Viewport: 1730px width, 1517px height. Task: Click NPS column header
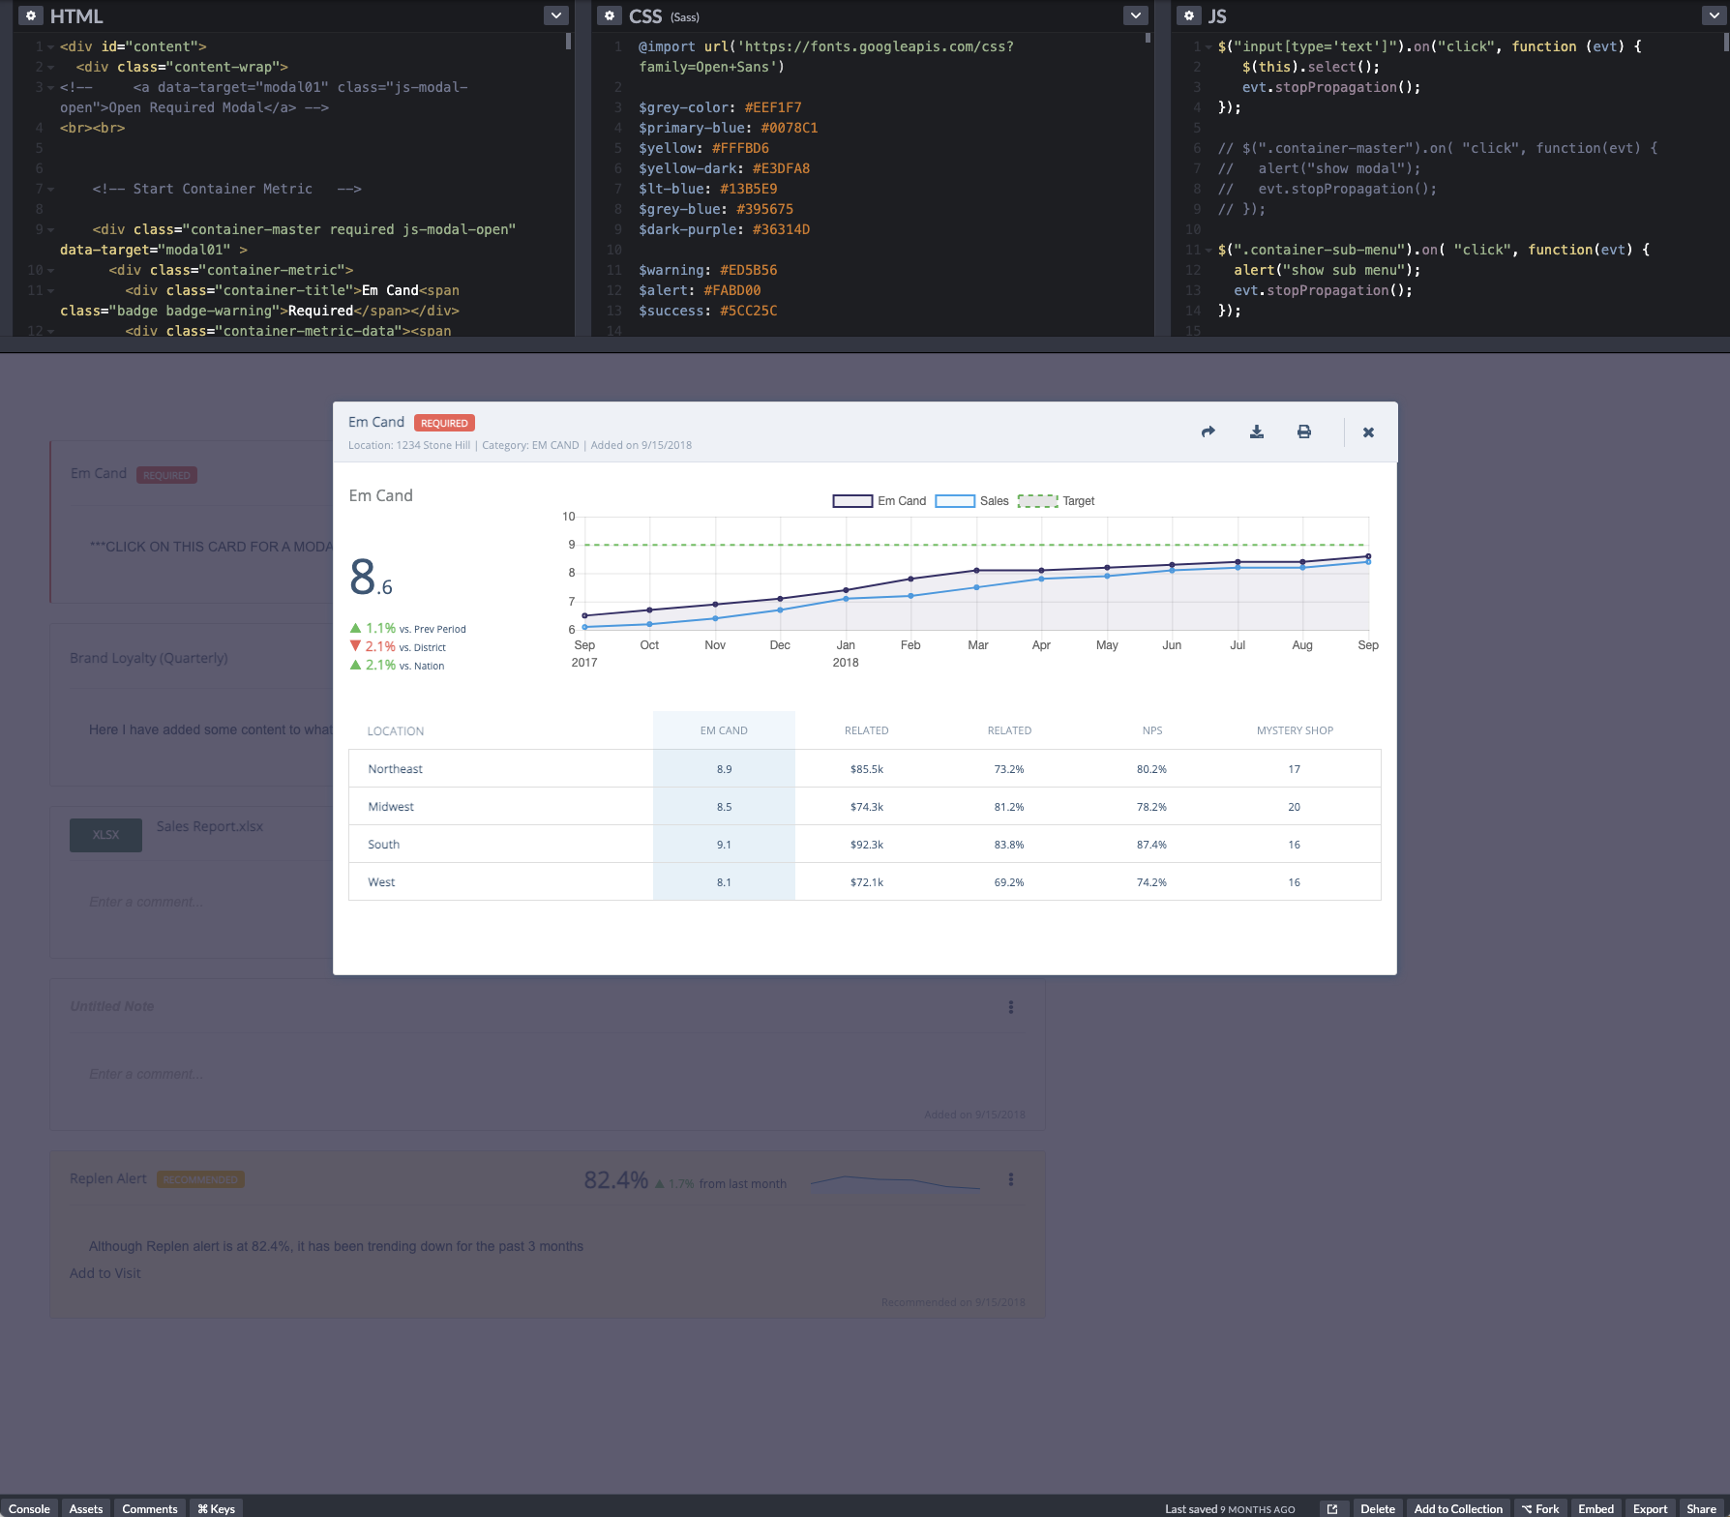1152,730
